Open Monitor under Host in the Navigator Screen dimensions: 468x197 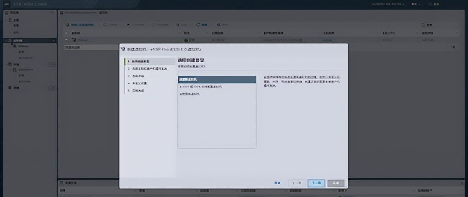tap(16, 32)
